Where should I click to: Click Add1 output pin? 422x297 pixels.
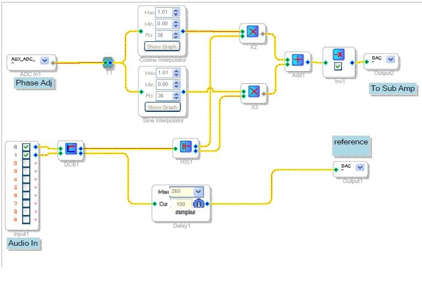pos(308,62)
